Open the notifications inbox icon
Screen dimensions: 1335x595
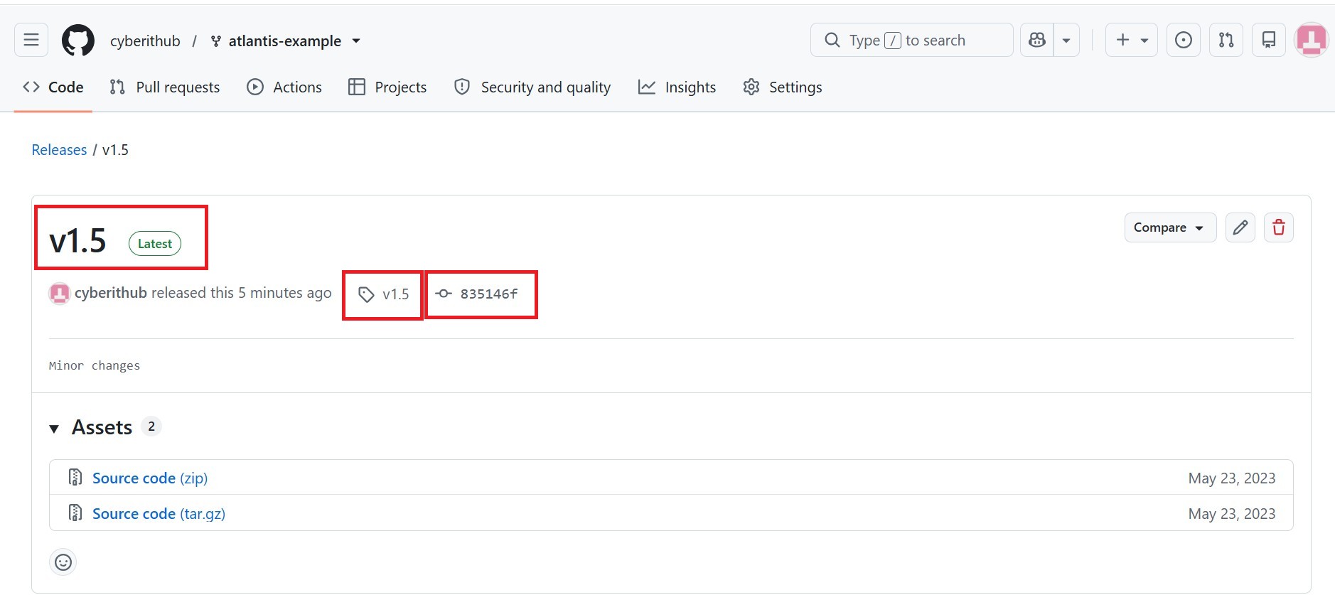click(1269, 40)
